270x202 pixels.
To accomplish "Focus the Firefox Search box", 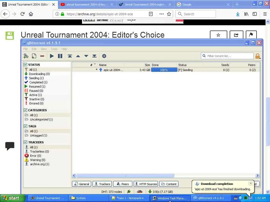I will (196, 14).
